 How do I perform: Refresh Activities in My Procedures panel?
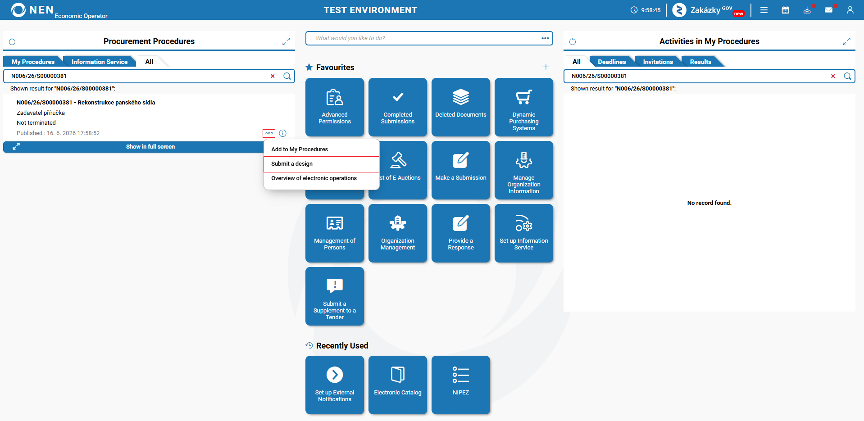coord(573,41)
